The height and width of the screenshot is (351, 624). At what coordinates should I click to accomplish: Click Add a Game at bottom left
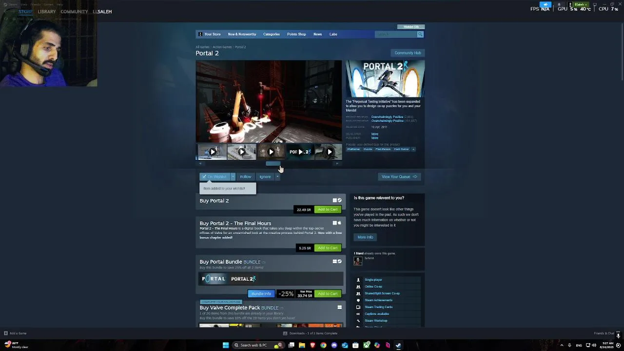[x=15, y=333]
